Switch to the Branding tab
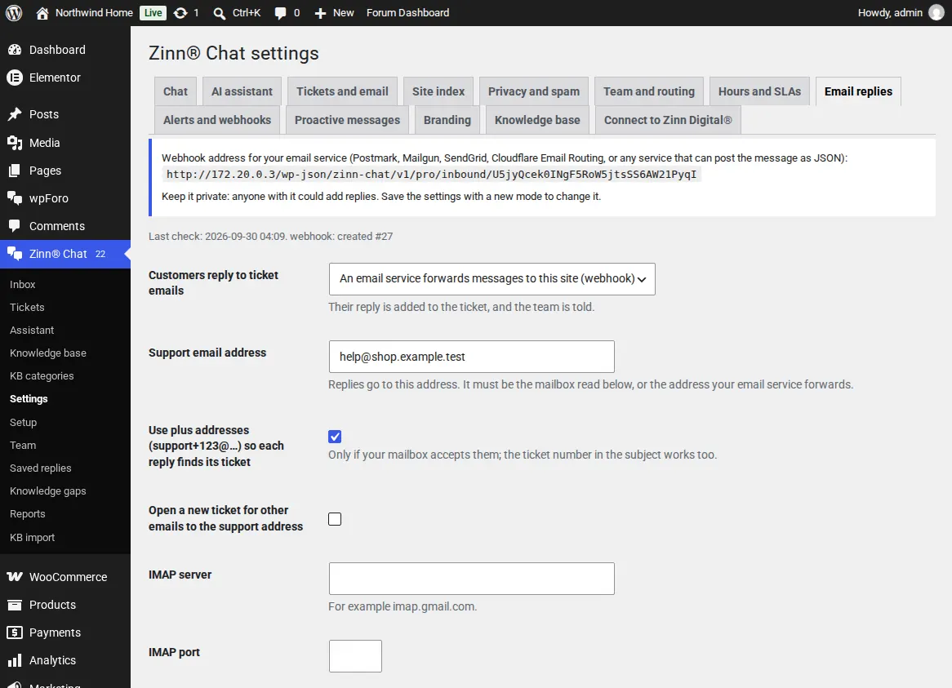This screenshot has width=952, height=688. point(447,120)
